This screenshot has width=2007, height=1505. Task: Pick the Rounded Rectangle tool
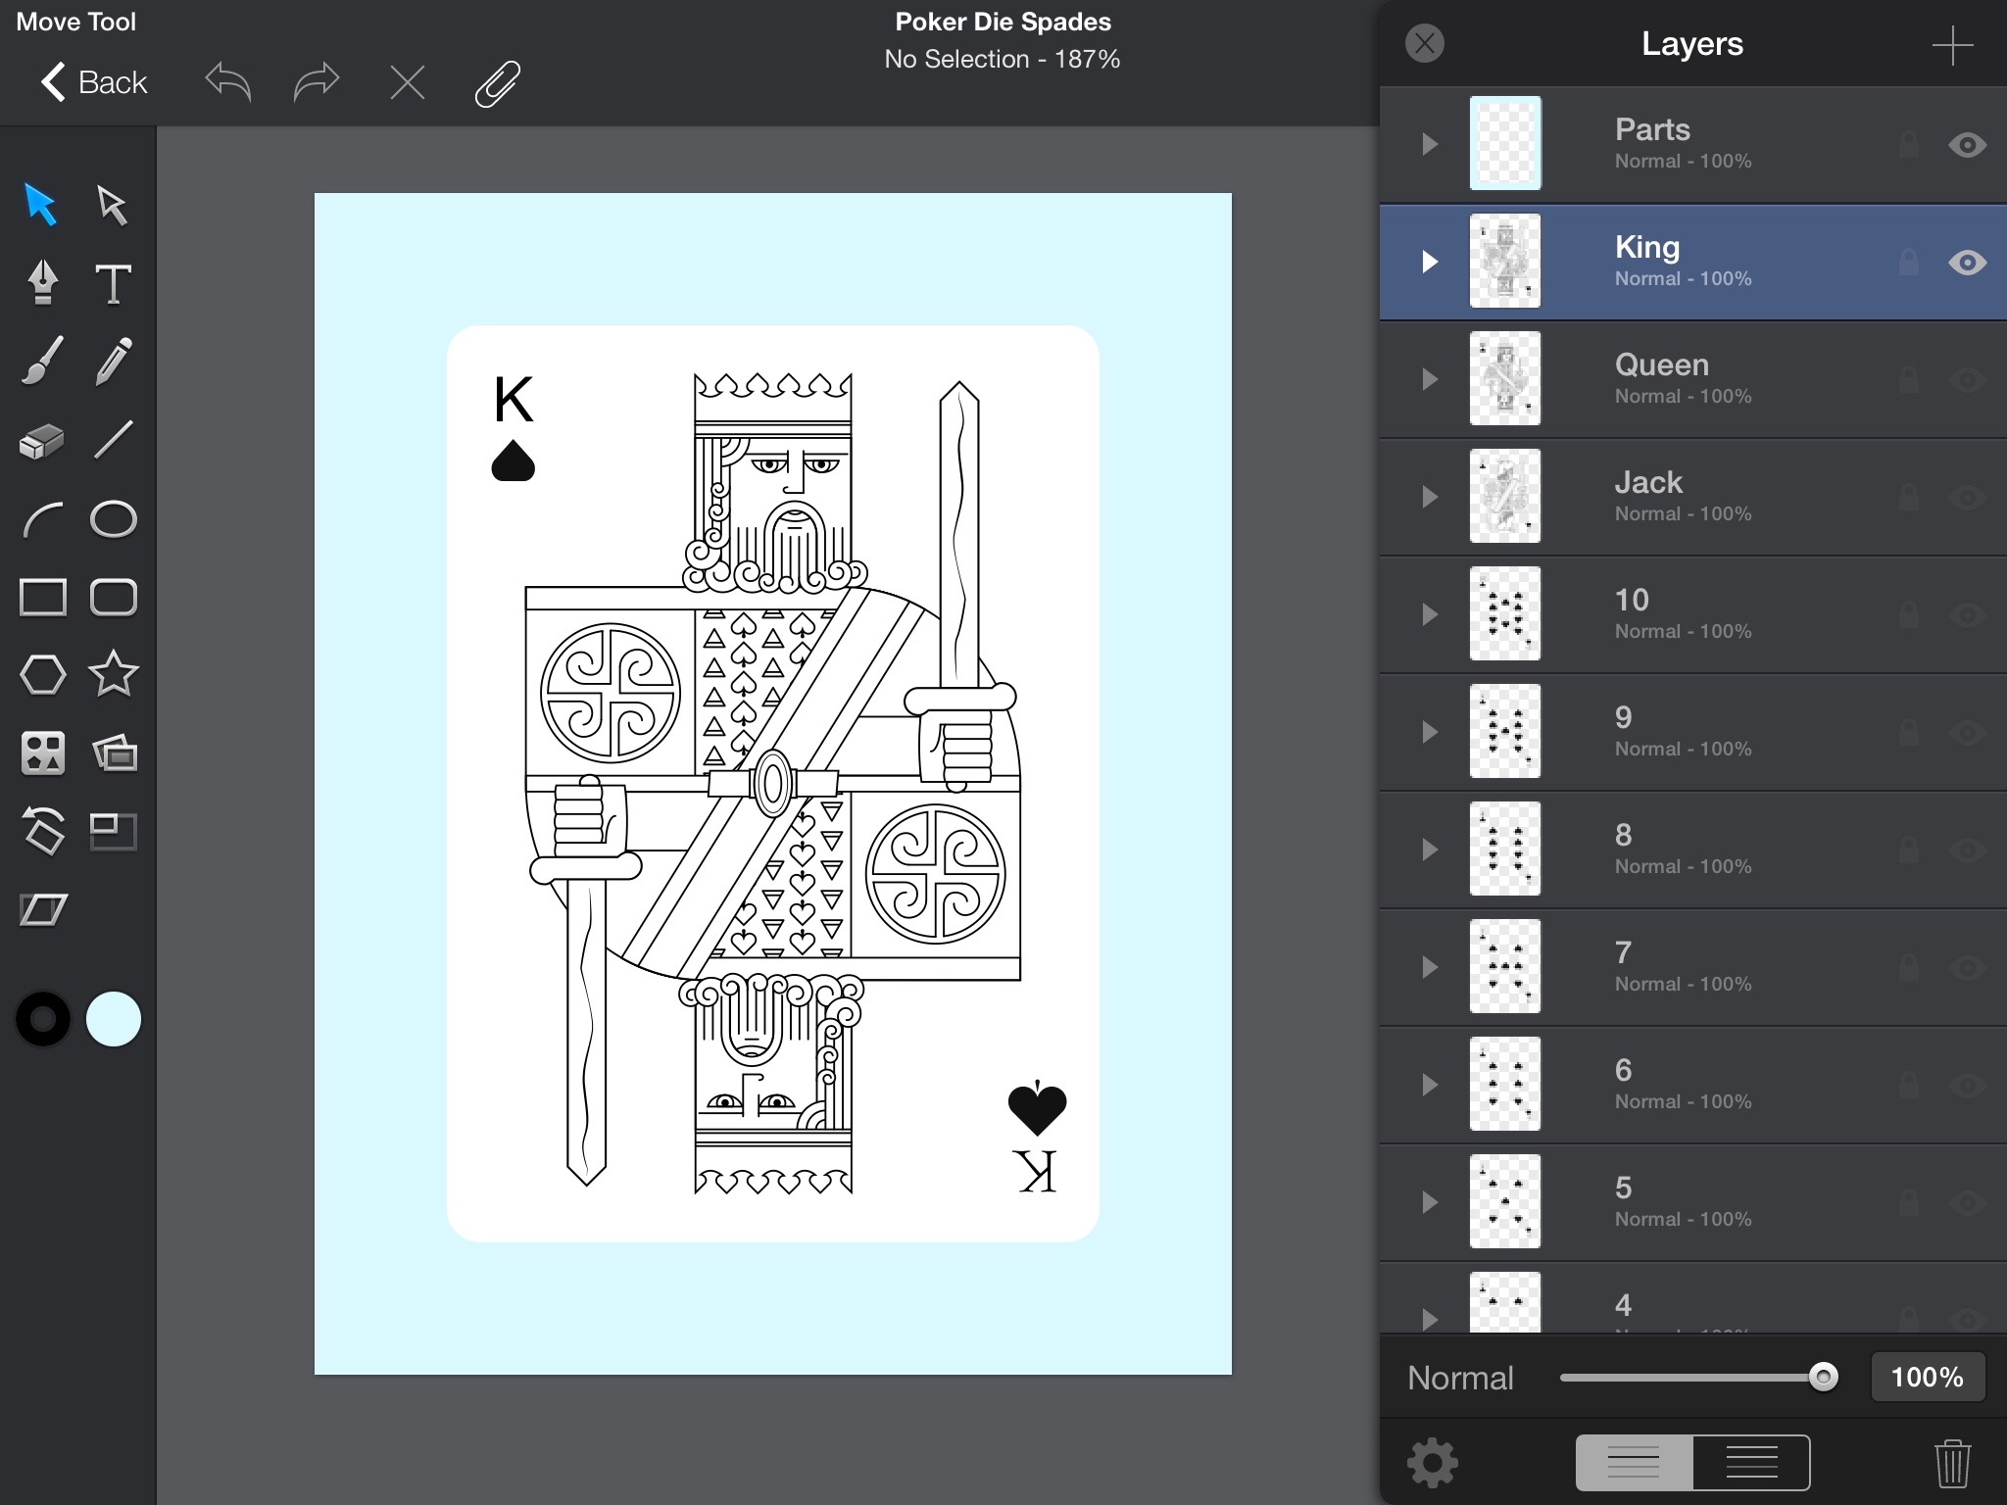[114, 596]
